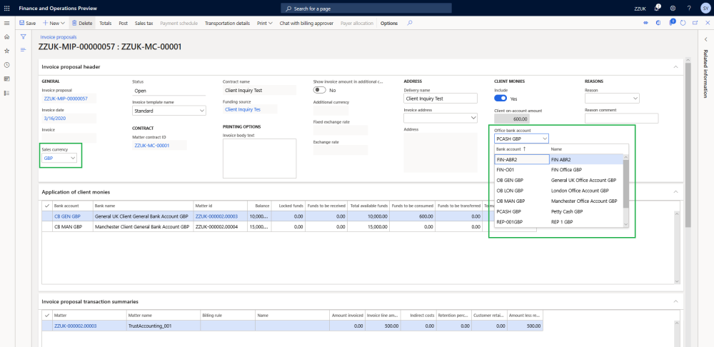Select all rows in transaction summaries grid
714x347 pixels.
[x=47, y=315]
